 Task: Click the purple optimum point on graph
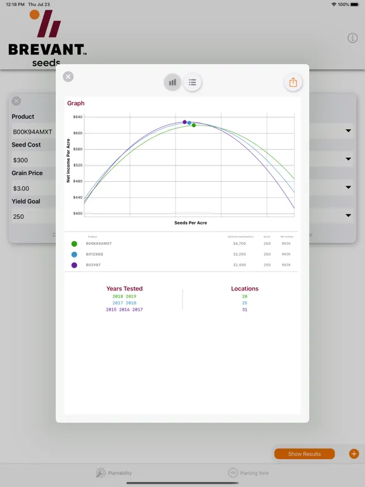(x=184, y=122)
